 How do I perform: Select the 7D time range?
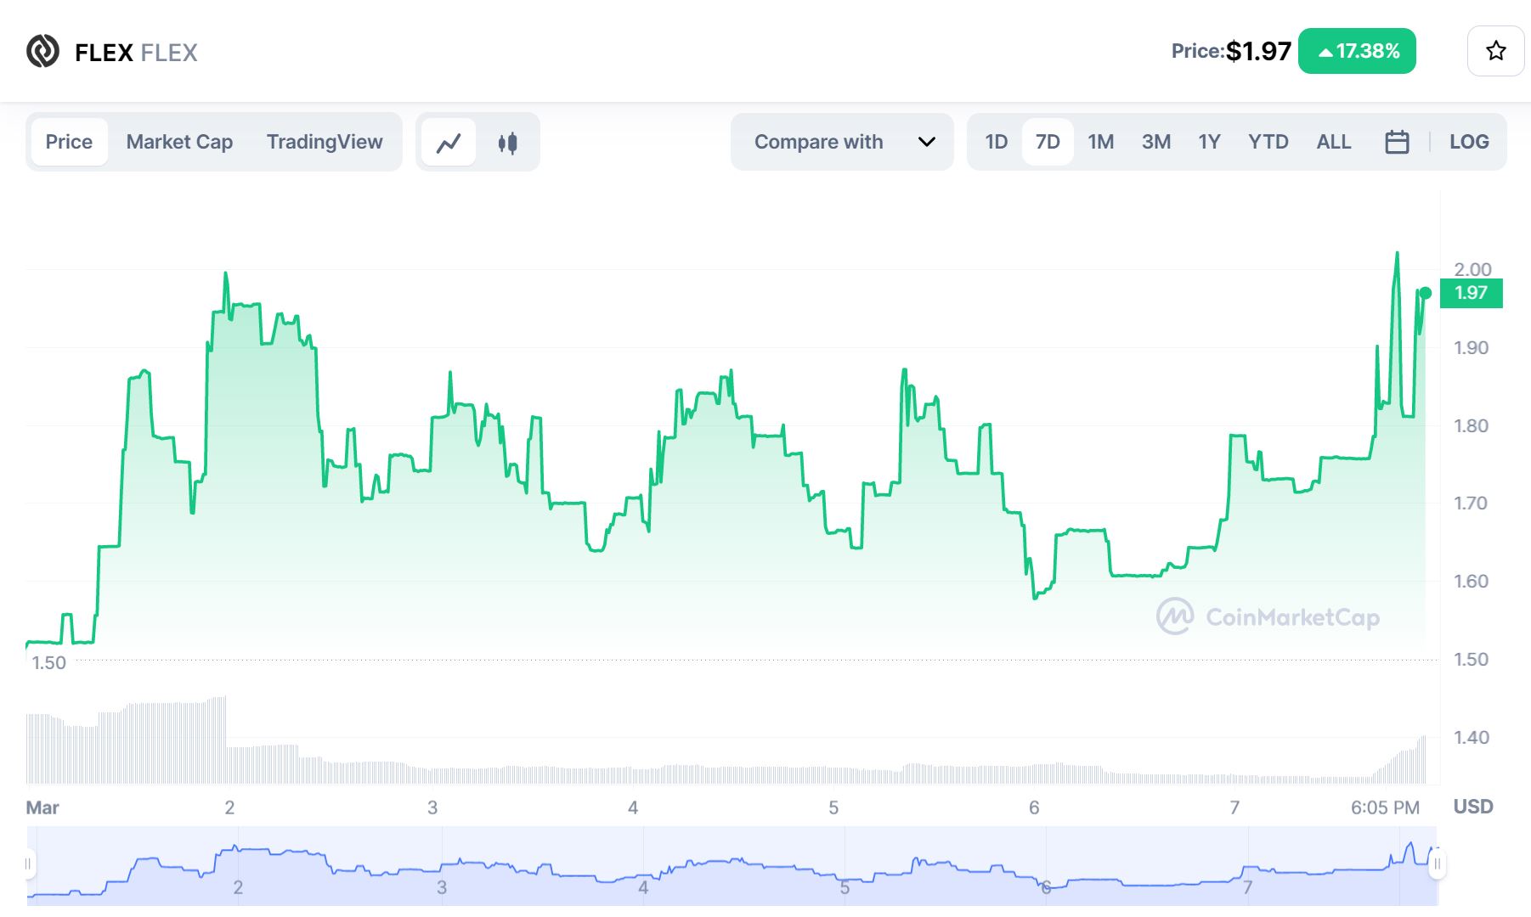(x=1048, y=142)
